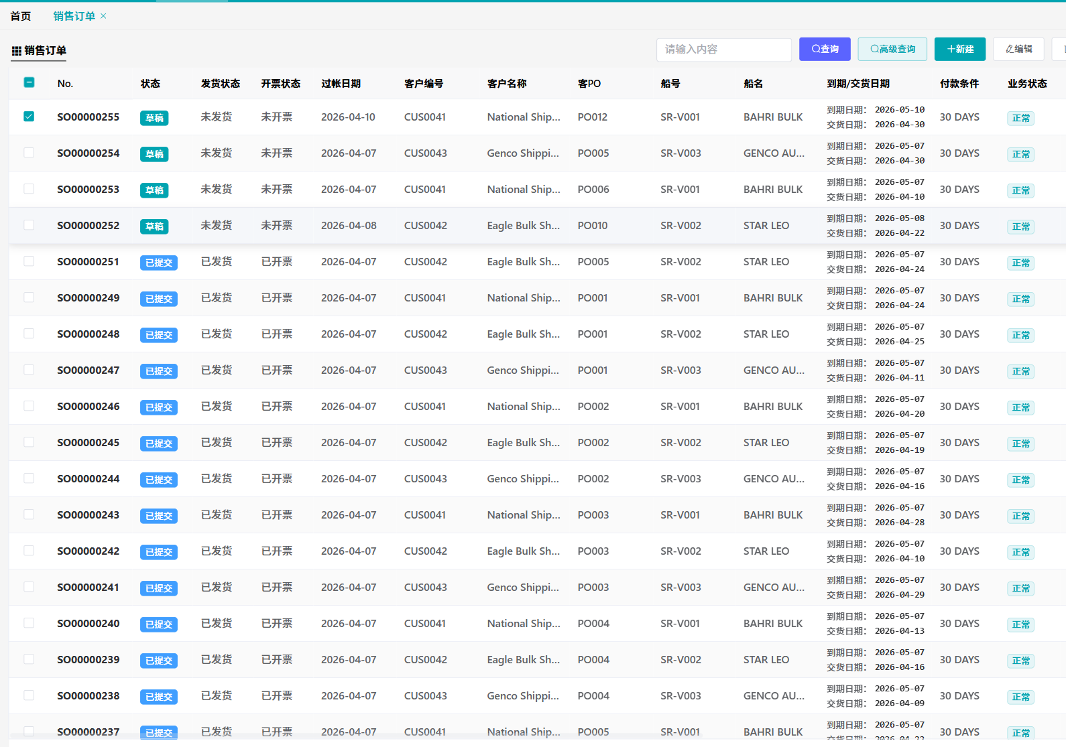This screenshot has width=1066, height=747.
Task: Uncheck the SO00000255 row checkbox
Action: tap(29, 117)
